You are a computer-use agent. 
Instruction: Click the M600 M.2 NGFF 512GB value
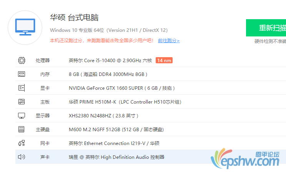[x=116, y=130]
